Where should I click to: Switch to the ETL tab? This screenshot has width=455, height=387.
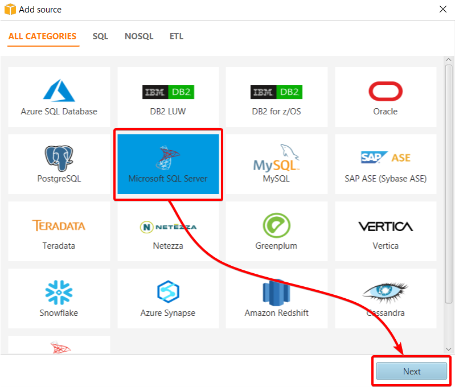tap(177, 36)
